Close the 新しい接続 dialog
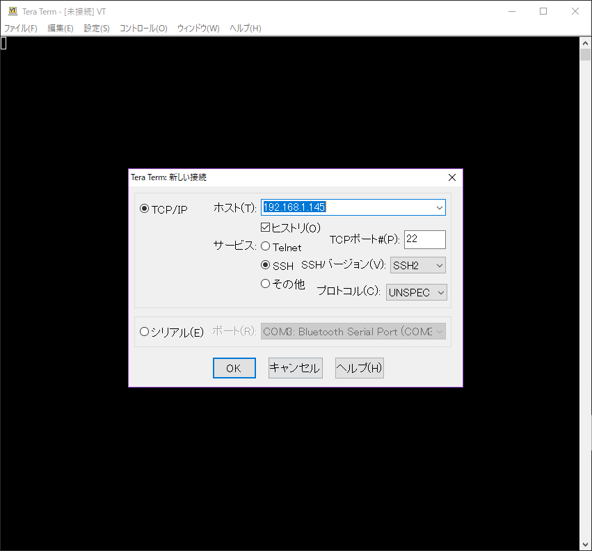592x551 pixels. click(x=452, y=177)
